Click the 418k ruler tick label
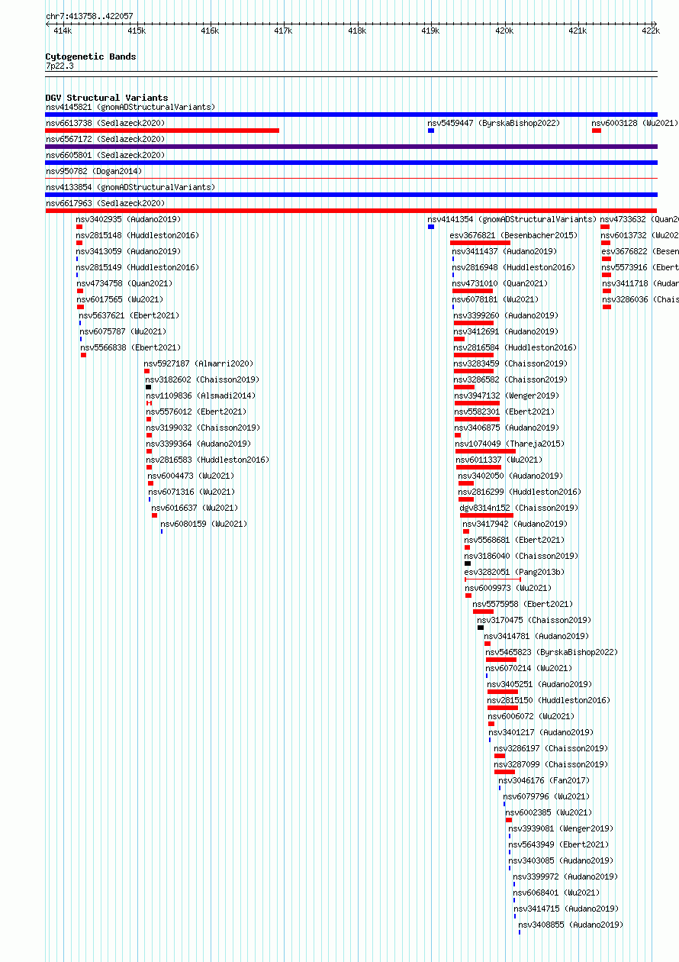 (356, 31)
